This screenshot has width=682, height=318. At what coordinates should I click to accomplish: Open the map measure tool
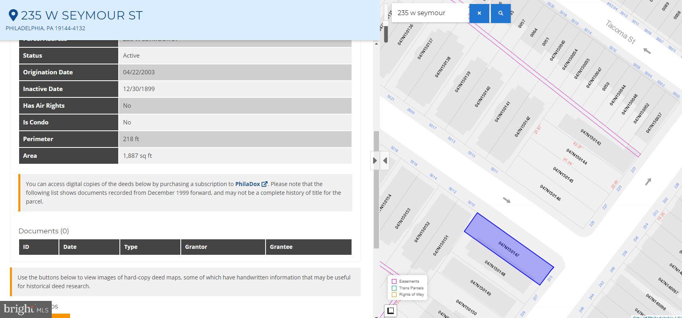click(391, 311)
